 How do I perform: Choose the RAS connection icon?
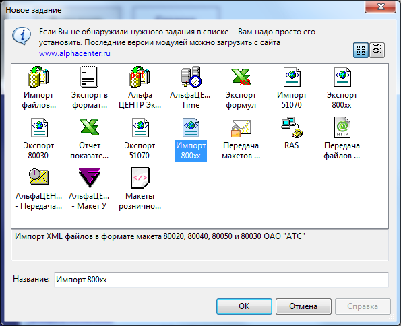point(292,127)
